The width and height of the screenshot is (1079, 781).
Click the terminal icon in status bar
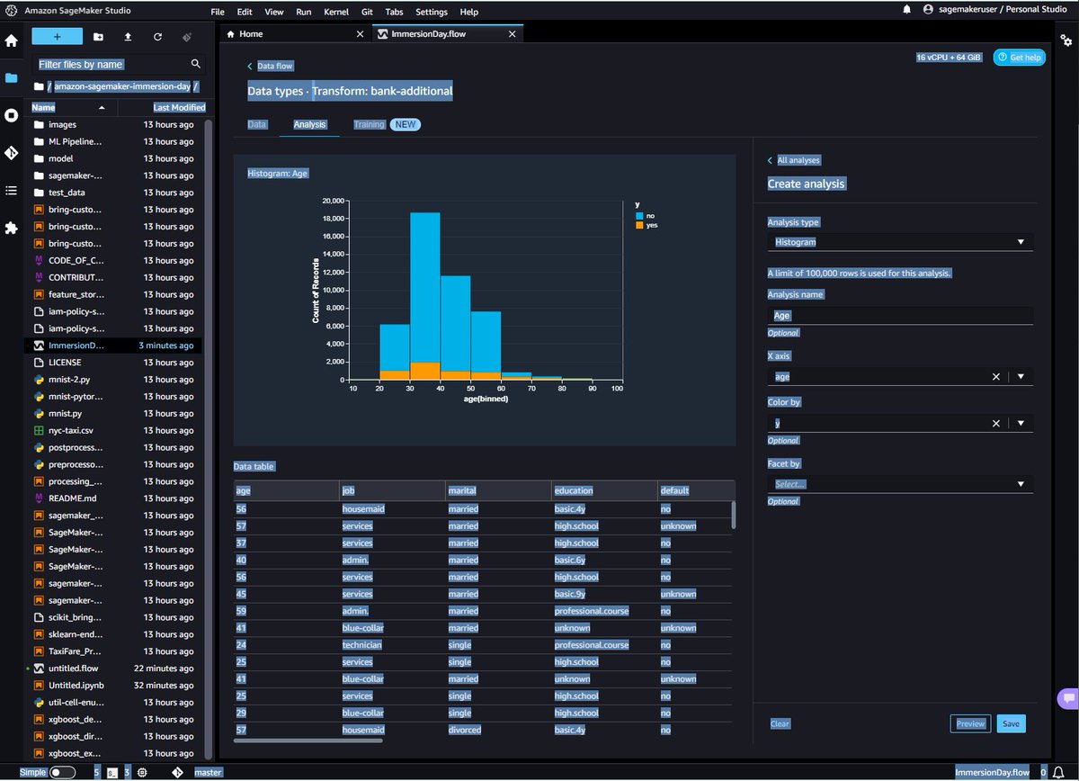(113, 772)
